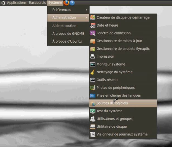
Task: Click the Nettoyage du système broom icon
Action: 93,72
